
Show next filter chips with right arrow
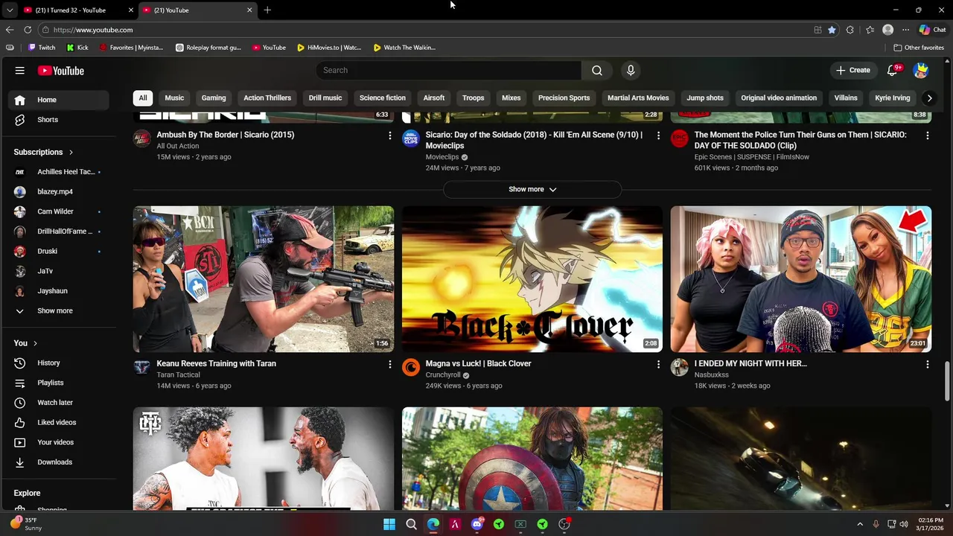pos(929,98)
